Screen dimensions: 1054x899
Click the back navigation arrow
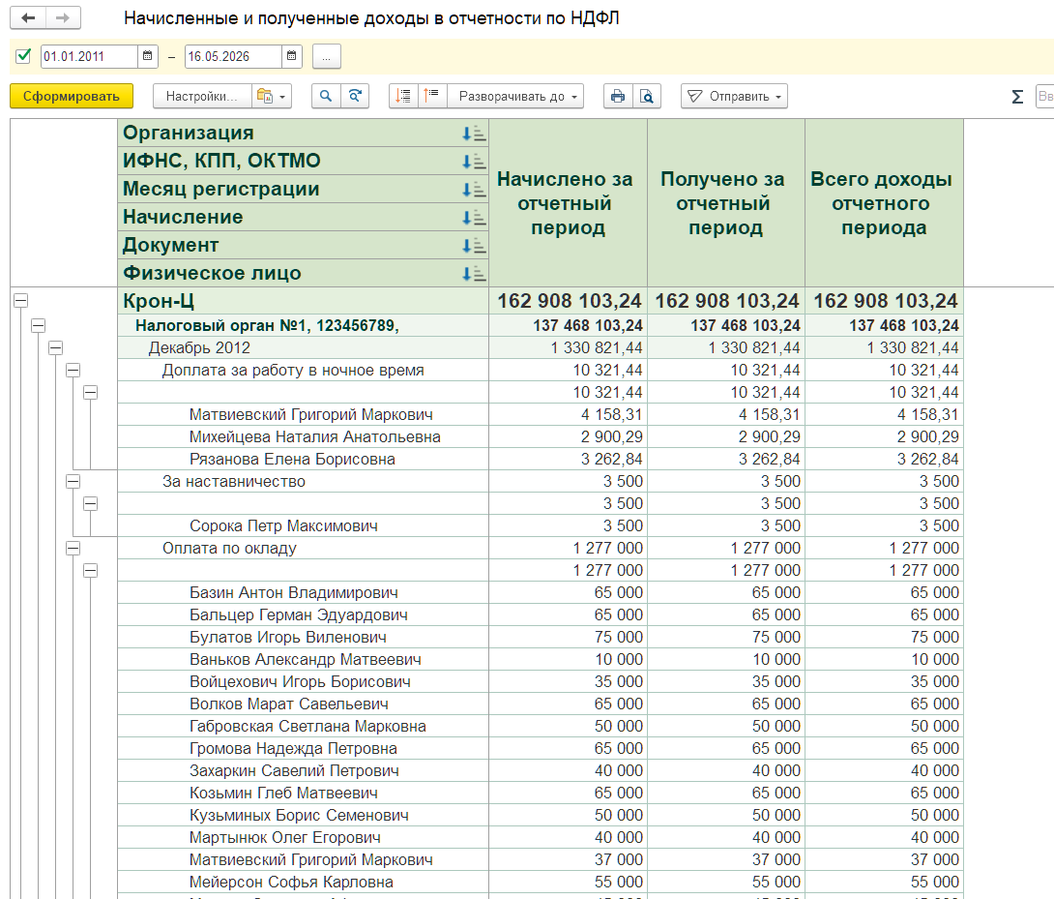coord(28,18)
